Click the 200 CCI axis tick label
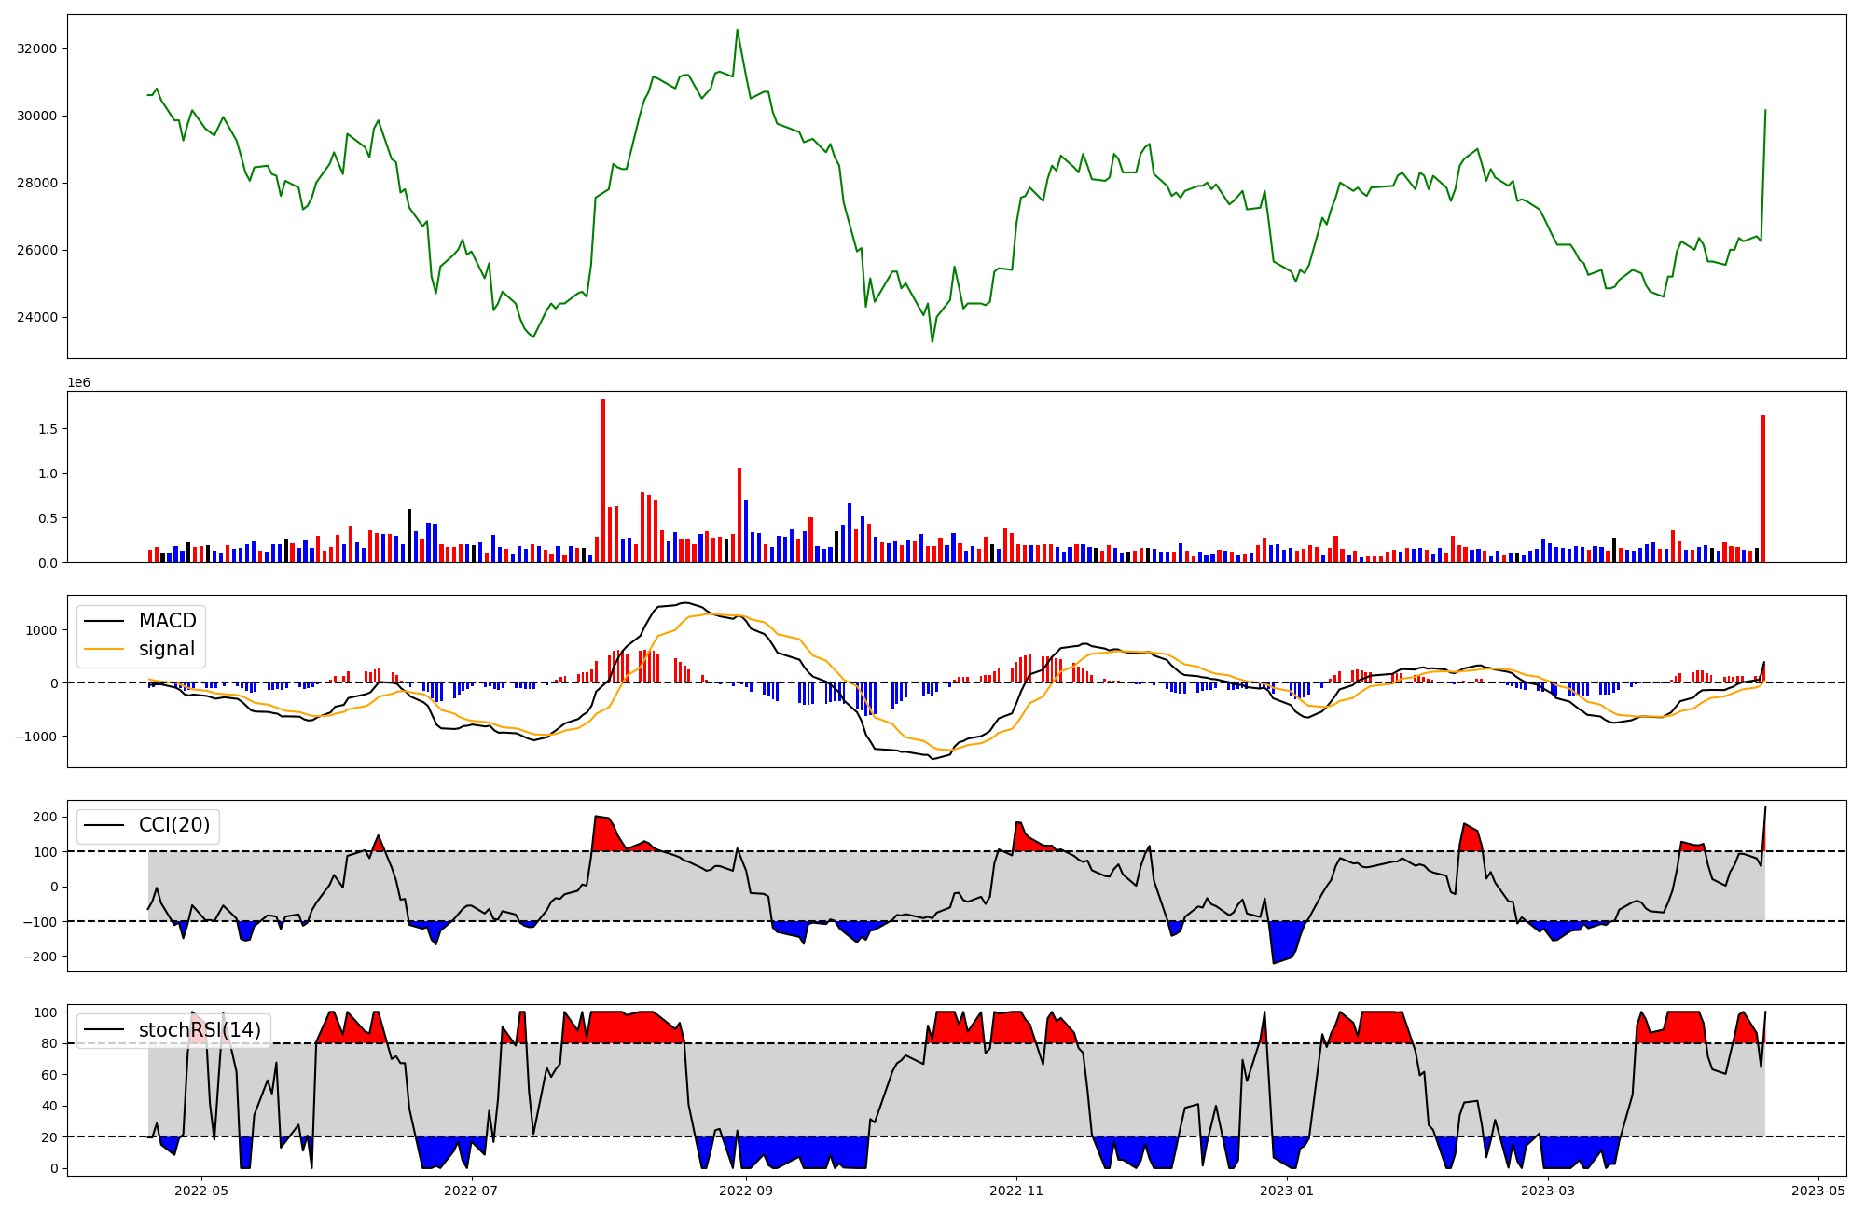Screen dimensions: 1865x1212 click(x=47, y=817)
